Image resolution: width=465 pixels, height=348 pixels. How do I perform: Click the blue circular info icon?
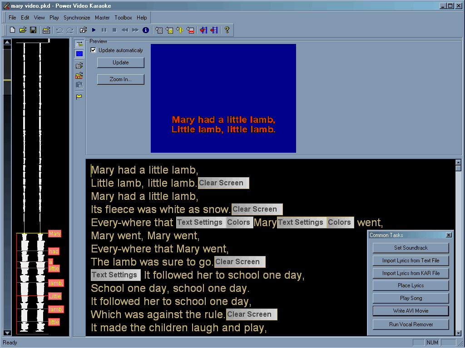point(146,30)
